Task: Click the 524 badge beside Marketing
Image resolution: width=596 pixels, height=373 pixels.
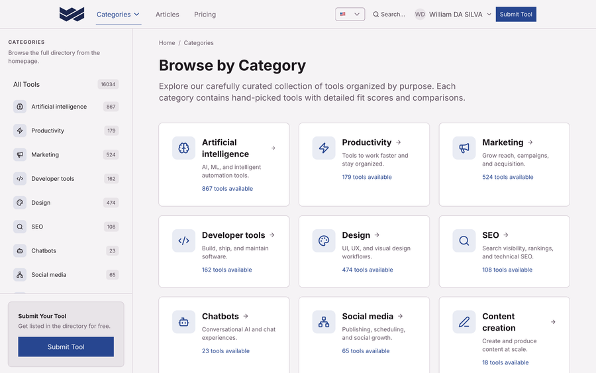Action: coord(111,154)
